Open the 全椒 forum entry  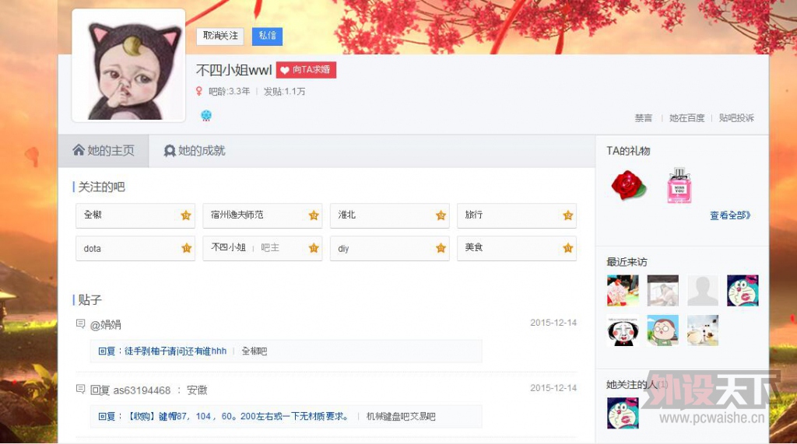pos(135,215)
